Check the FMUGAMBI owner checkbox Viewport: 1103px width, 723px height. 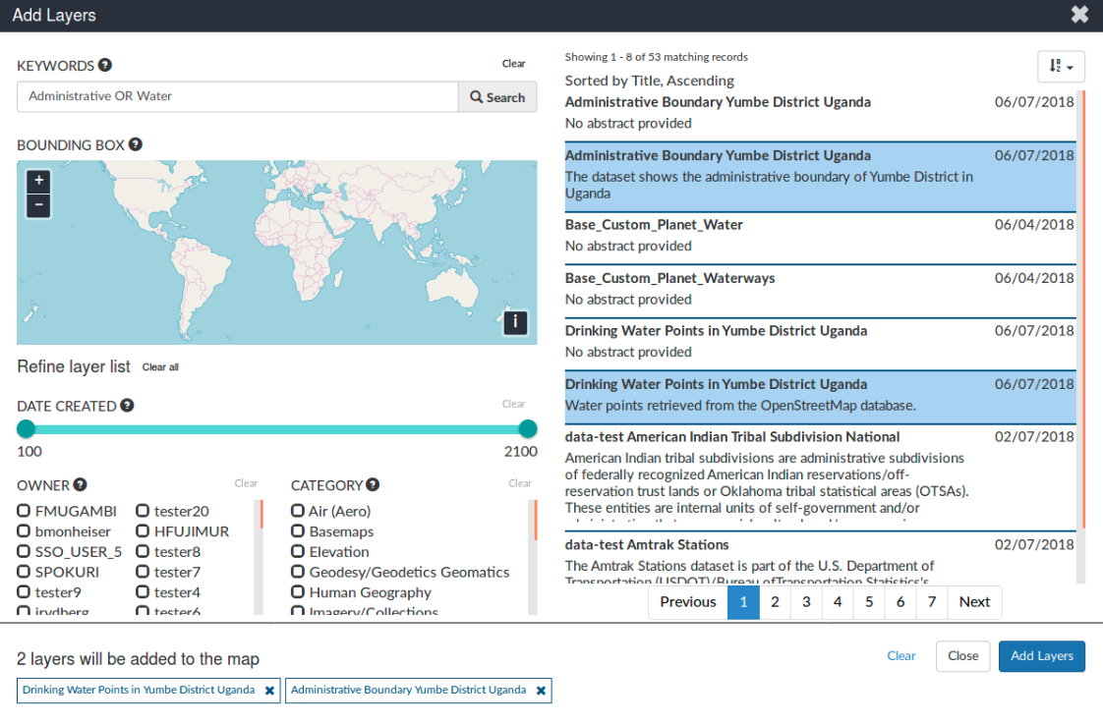pos(24,511)
